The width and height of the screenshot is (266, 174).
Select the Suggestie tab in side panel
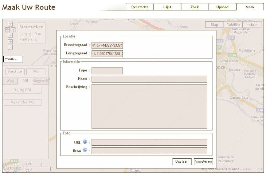pos(41,81)
